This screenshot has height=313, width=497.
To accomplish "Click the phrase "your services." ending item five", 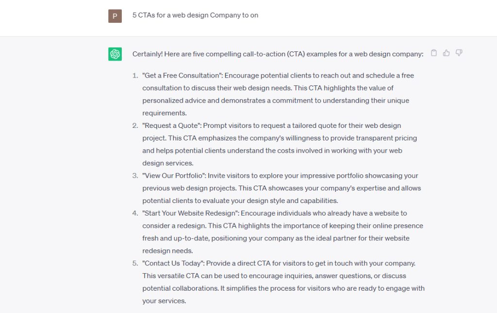I will coord(164,301).
